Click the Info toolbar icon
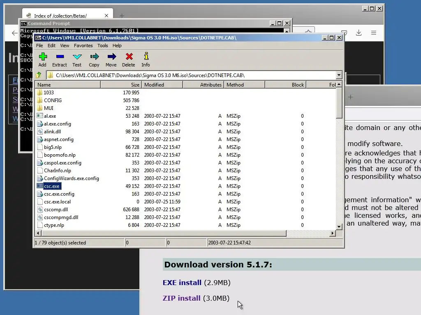421x315 pixels. click(146, 56)
